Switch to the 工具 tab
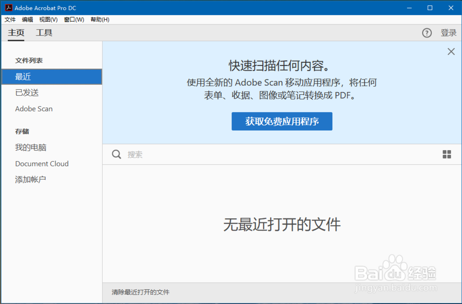This screenshot has width=462, height=304. click(44, 32)
